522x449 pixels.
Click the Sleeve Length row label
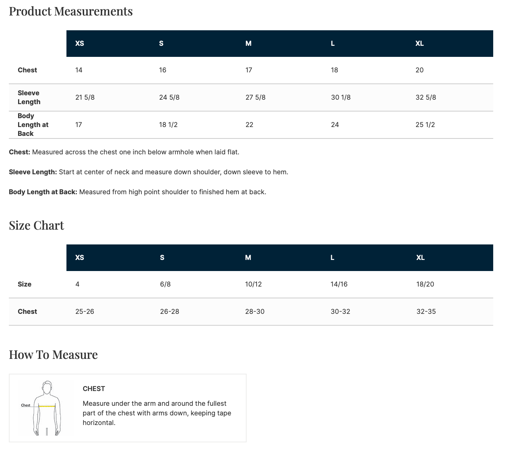(x=29, y=97)
